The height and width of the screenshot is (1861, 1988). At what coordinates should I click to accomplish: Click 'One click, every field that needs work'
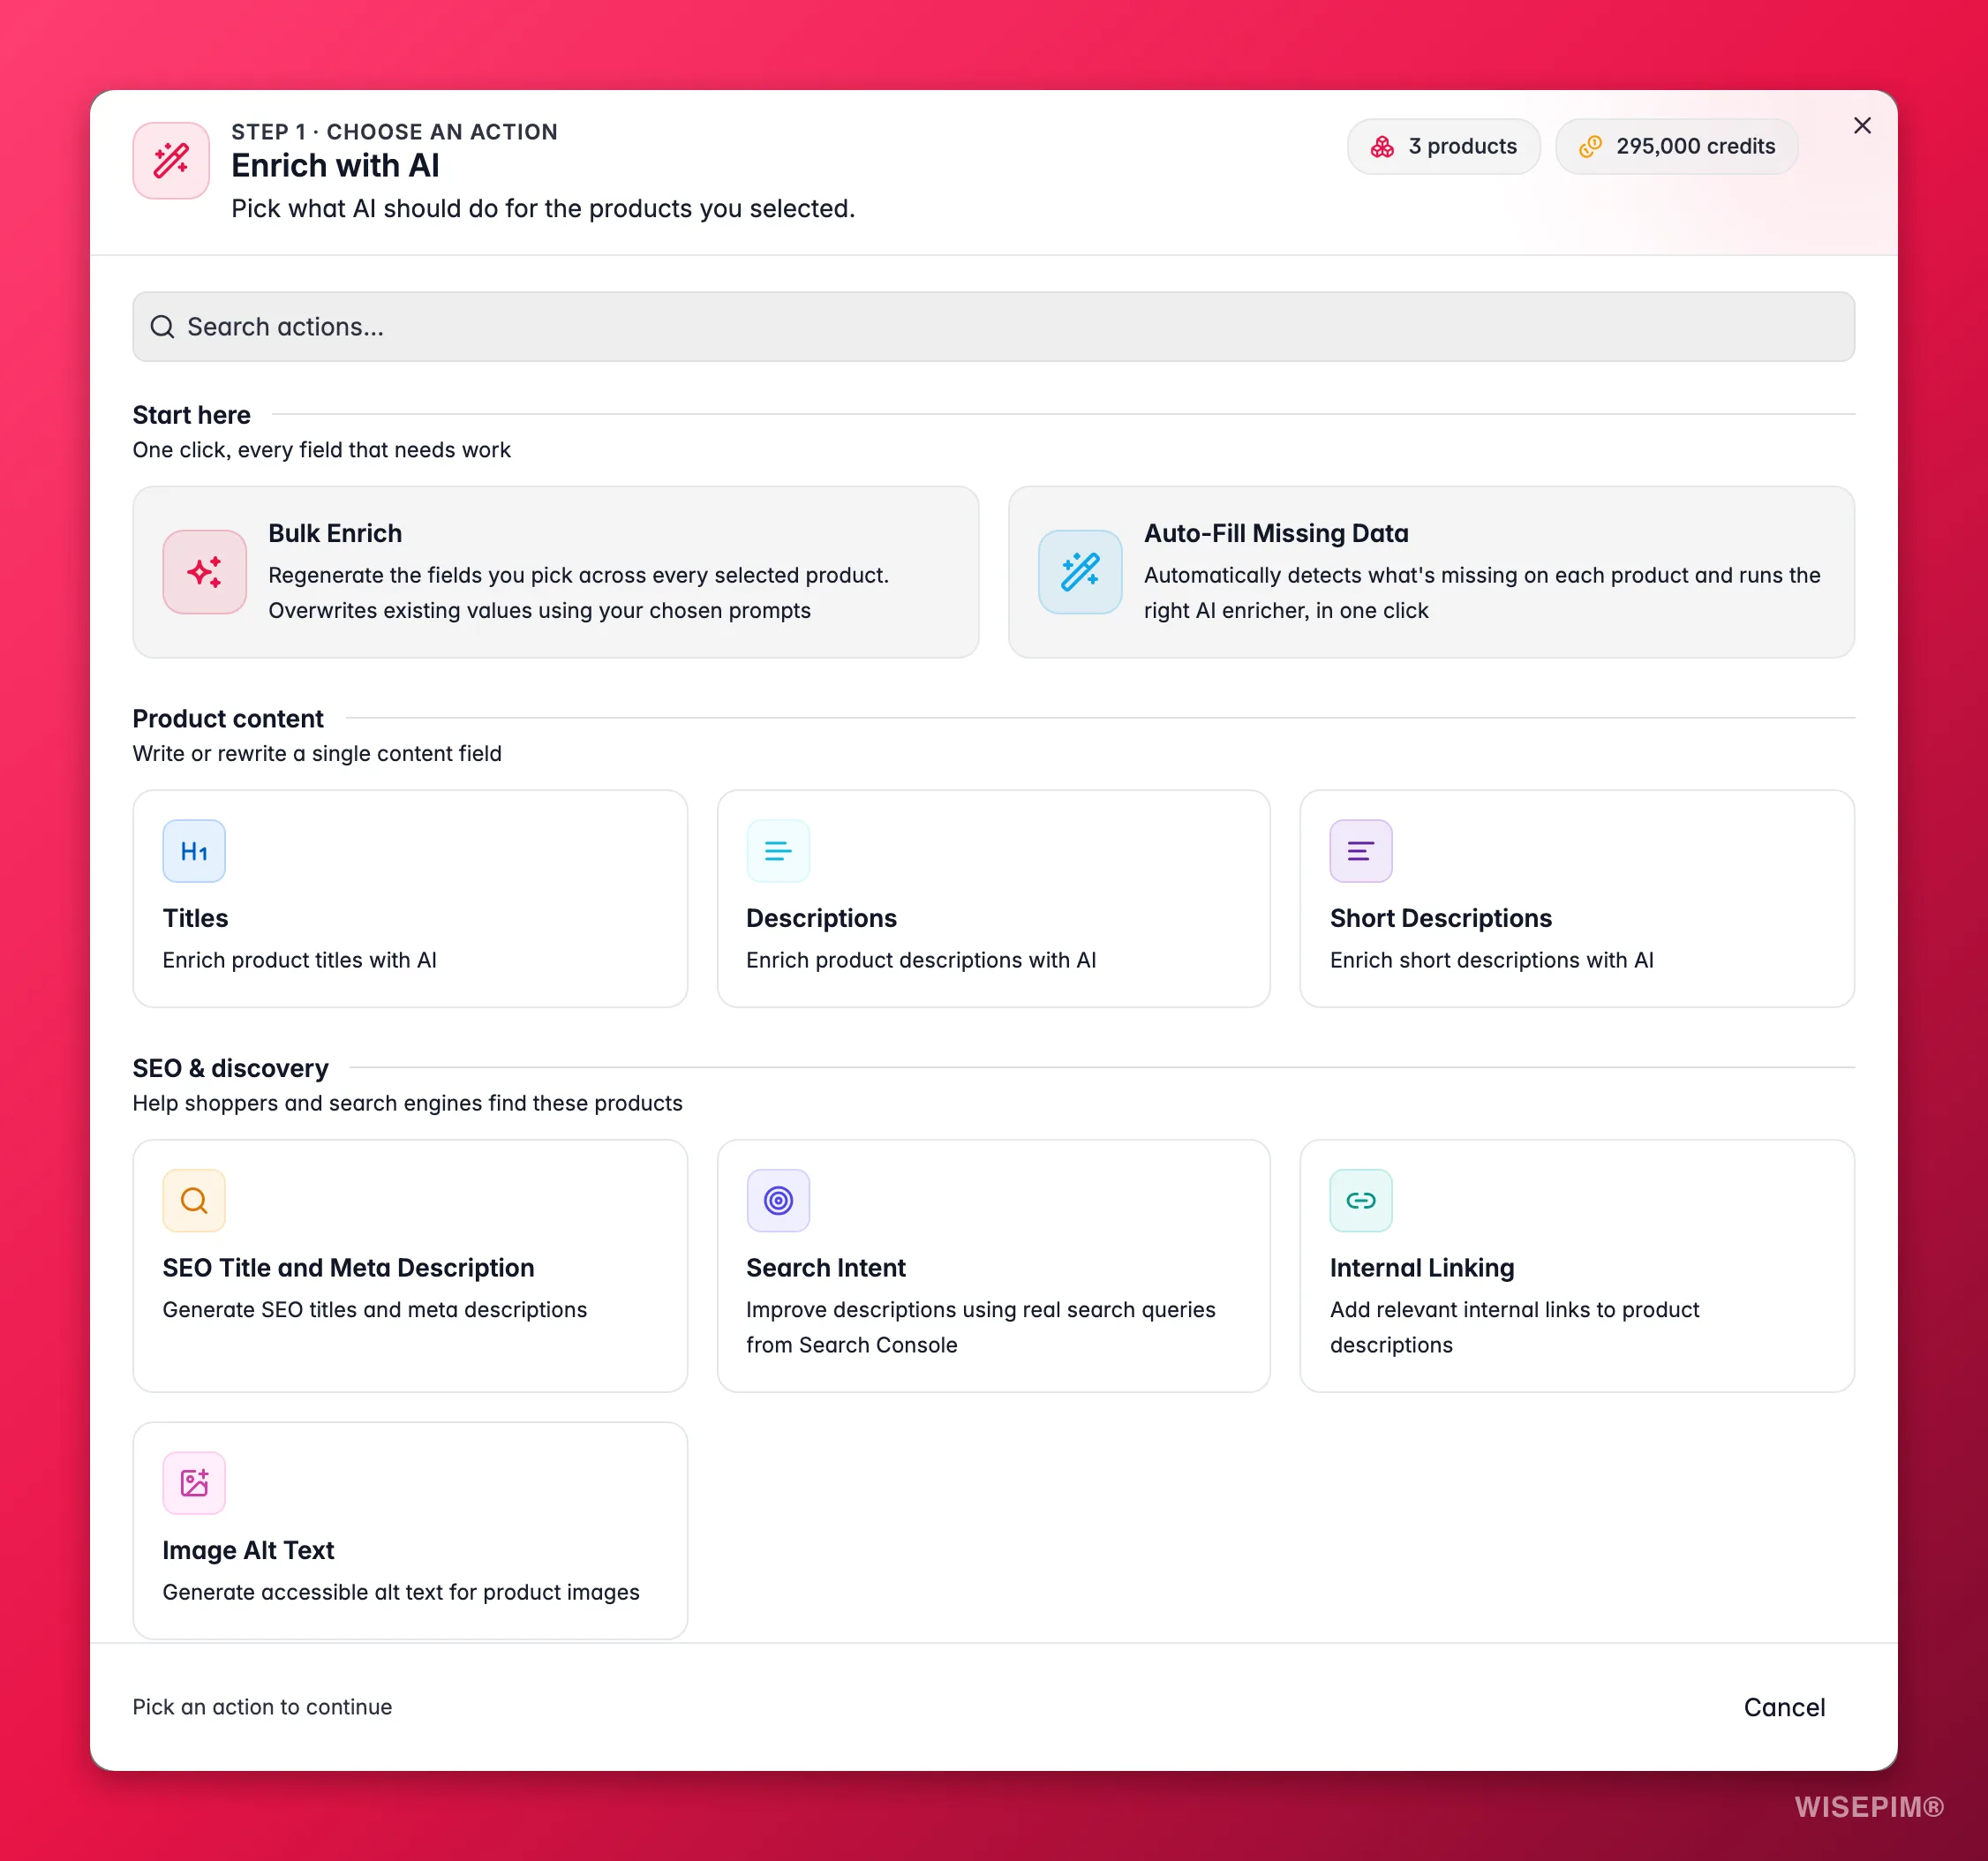coord(321,450)
